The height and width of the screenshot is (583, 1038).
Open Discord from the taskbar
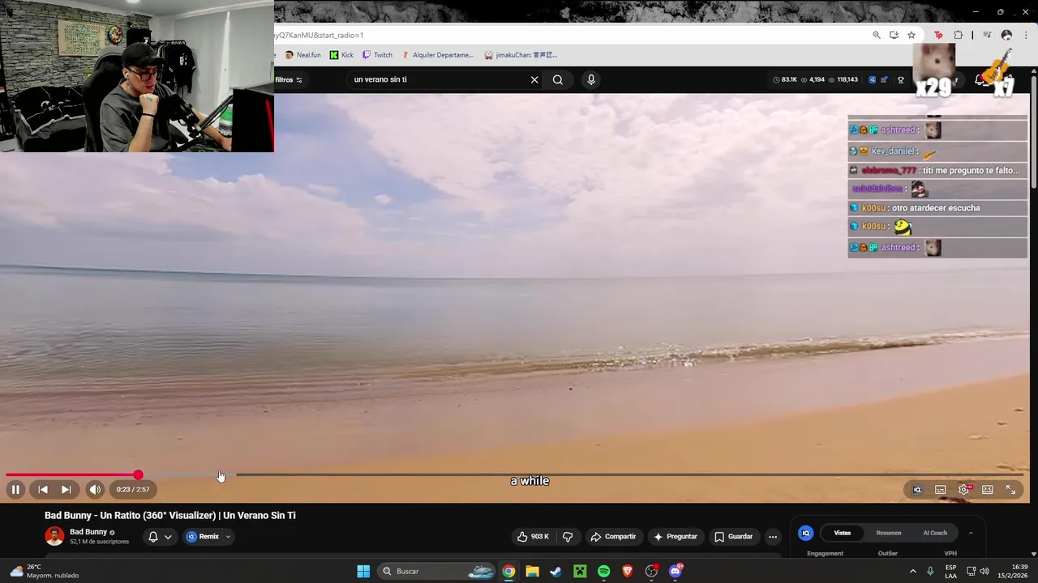(676, 571)
